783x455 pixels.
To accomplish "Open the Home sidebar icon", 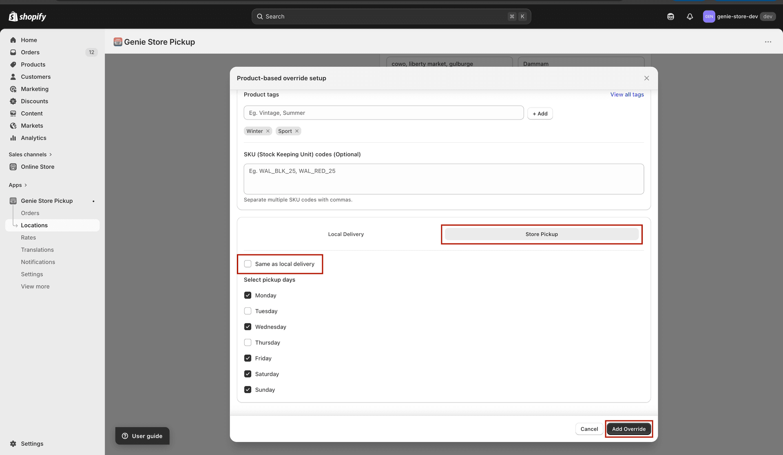I will pyautogui.click(x=13, y=40).
